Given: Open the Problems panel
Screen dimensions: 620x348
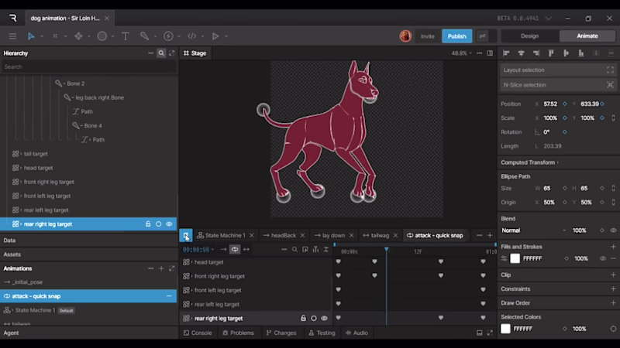Looking at the screenshot, I should pos(238,333).
